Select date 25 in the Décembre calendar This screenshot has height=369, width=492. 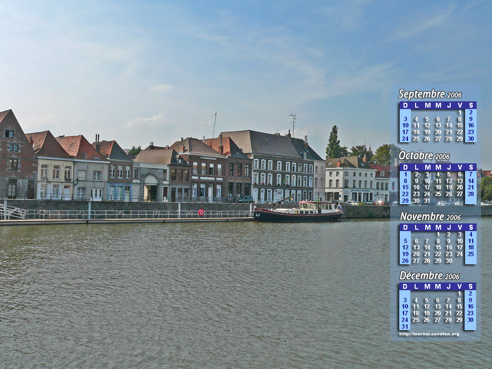point(416,320)
